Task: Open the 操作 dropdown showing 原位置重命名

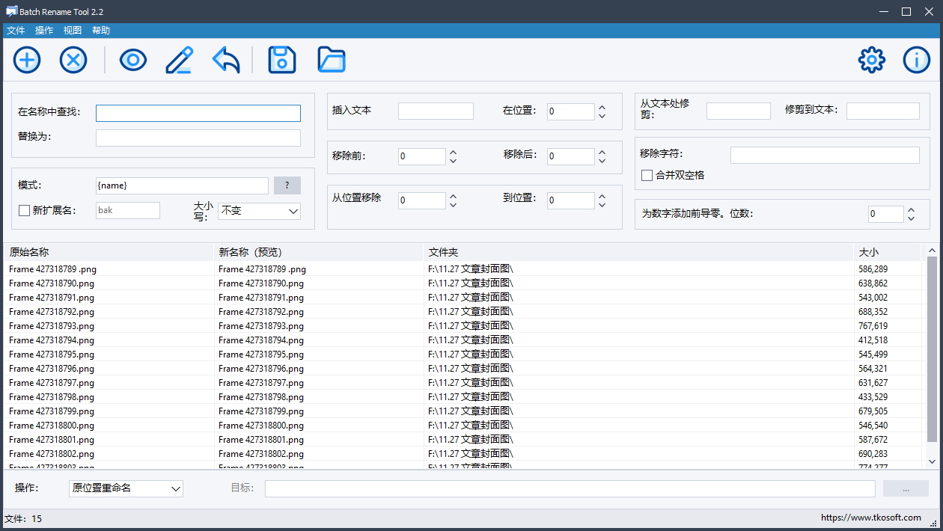Action: (x=126, y=488)
